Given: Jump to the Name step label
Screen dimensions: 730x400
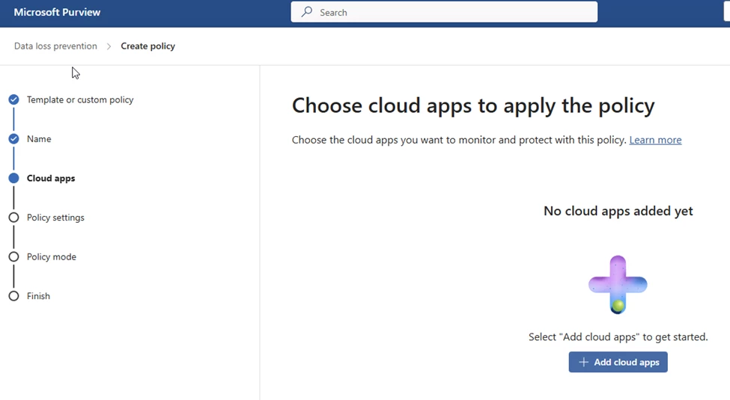Looking at the screenshot, I should (x=39, y=139).
